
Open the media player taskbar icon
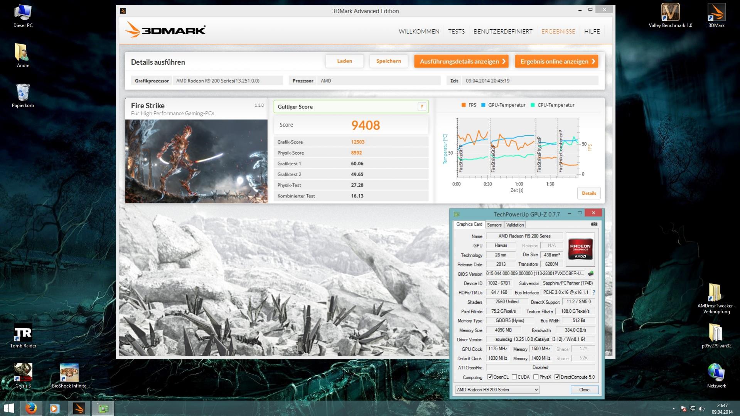click(x=54, y=408)
